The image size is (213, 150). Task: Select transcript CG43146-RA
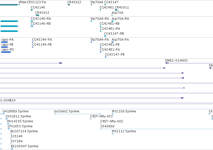point(41,18)
